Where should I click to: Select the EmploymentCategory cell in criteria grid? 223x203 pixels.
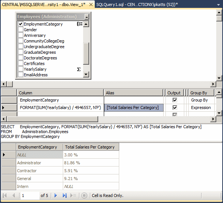click(61, 100)
